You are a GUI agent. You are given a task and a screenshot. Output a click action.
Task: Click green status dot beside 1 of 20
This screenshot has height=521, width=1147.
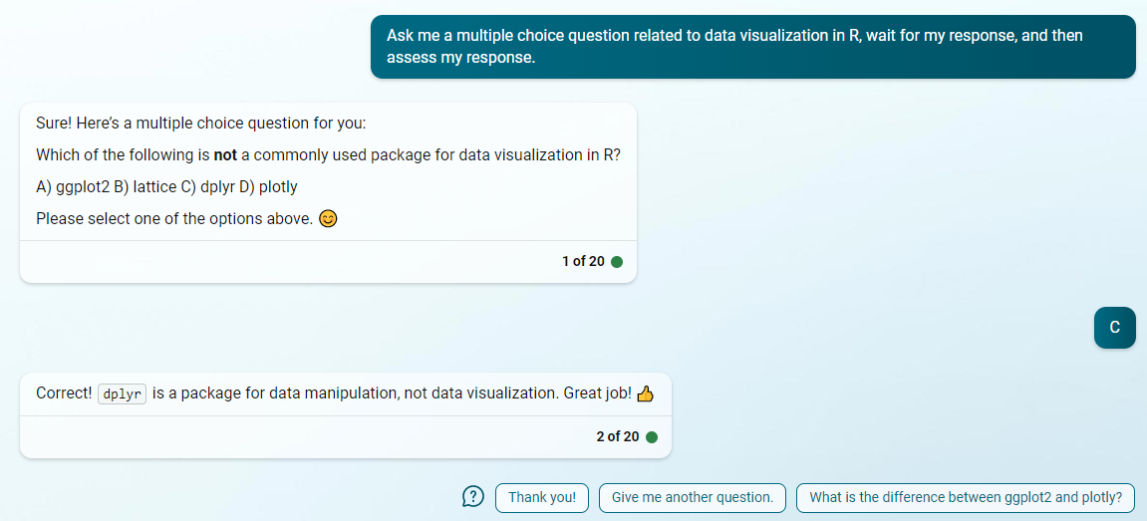[617, 262]
